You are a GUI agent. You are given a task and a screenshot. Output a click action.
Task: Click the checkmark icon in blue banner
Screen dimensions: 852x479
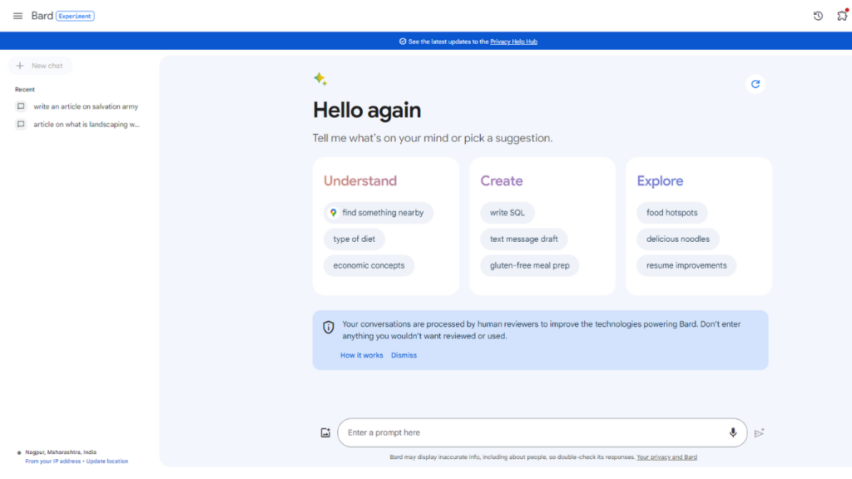coord(403,42)
